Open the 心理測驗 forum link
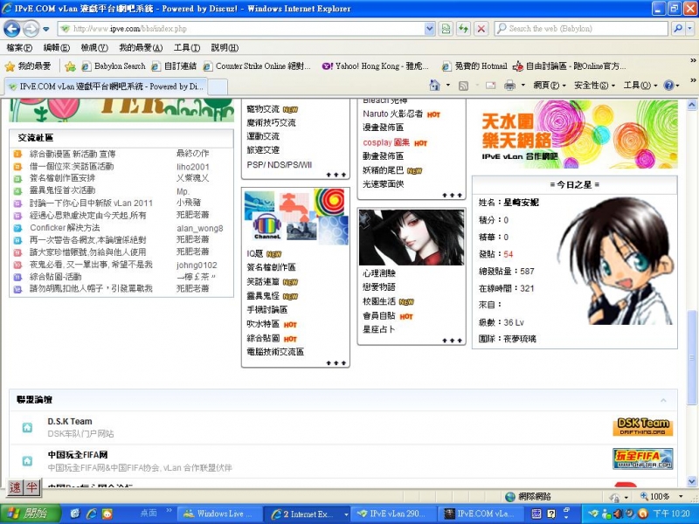This screenshot has height=524, width=699. 379,273
